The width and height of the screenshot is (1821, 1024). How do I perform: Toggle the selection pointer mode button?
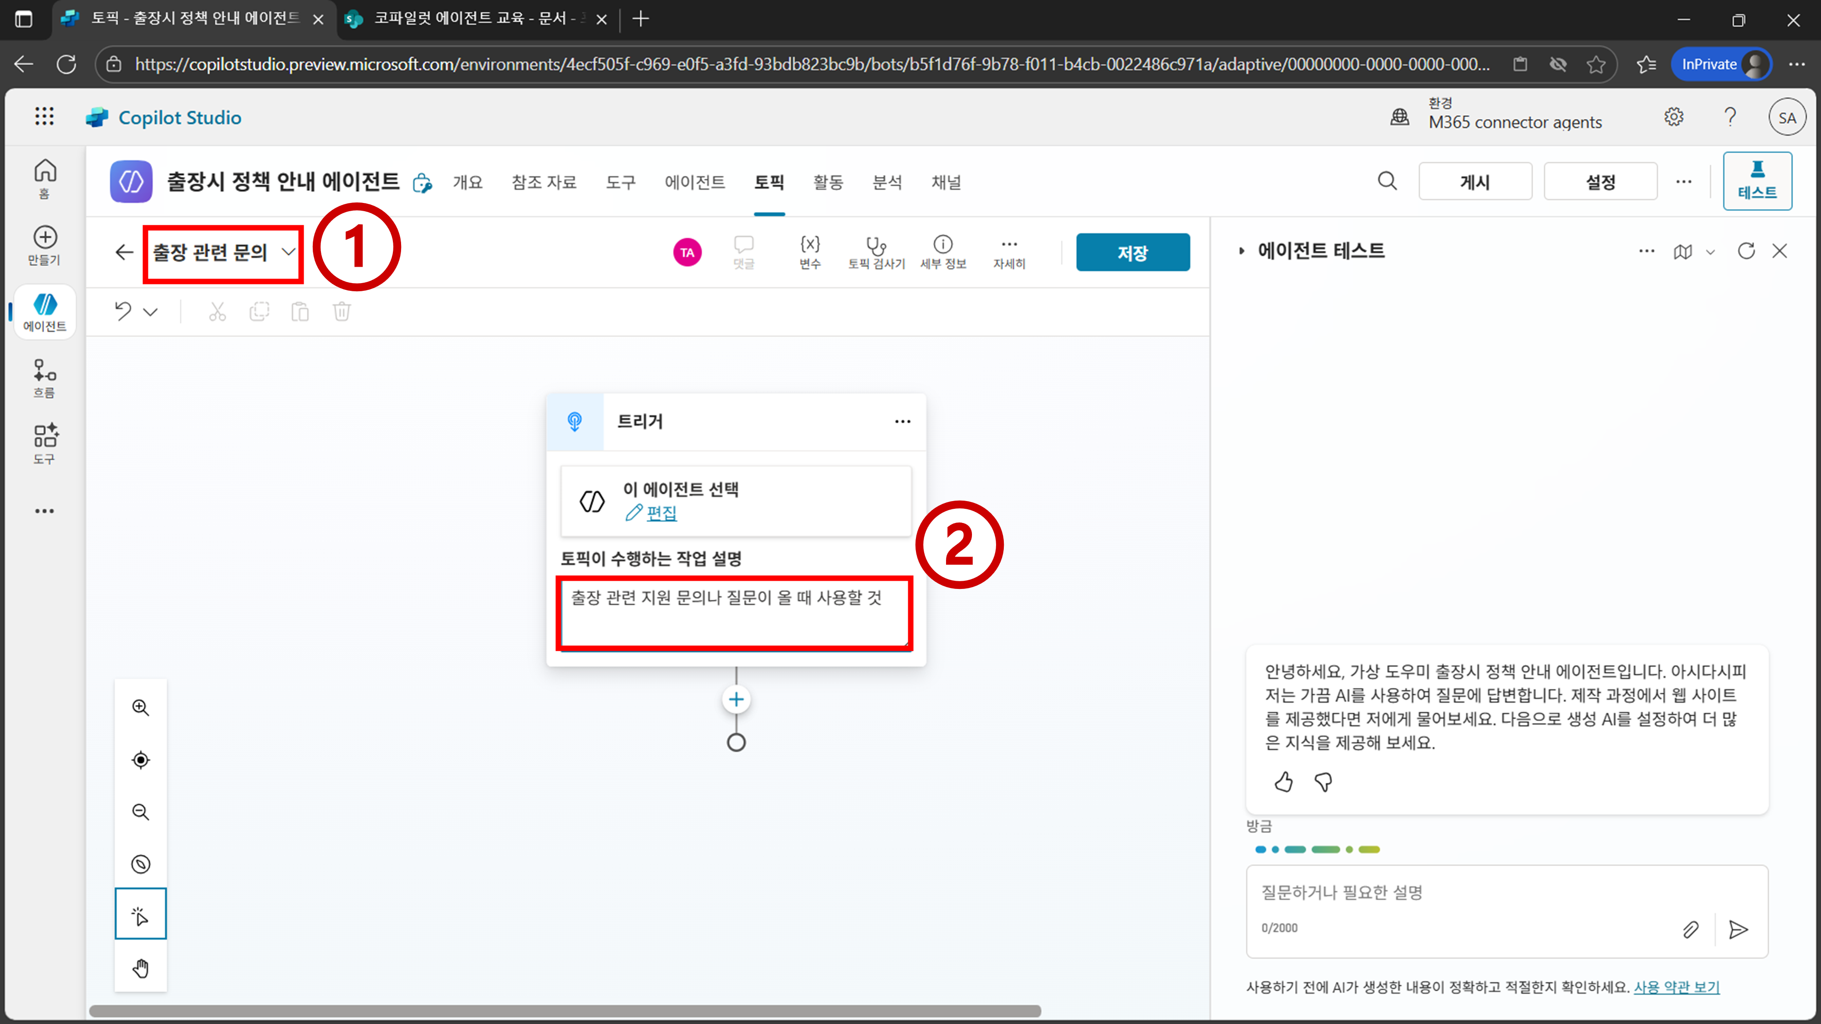[141, 915]
